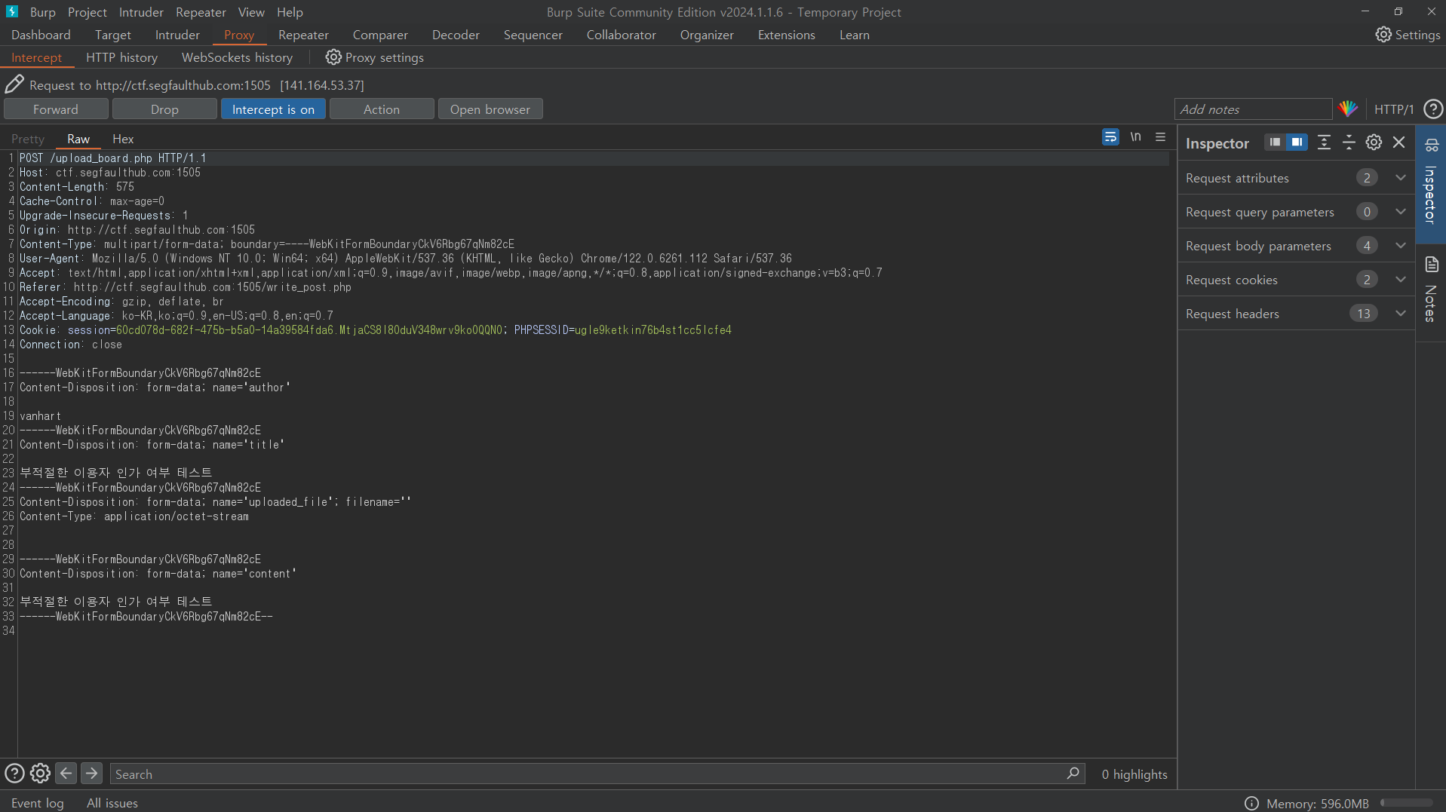Switch to the Organizer tab

707,35
